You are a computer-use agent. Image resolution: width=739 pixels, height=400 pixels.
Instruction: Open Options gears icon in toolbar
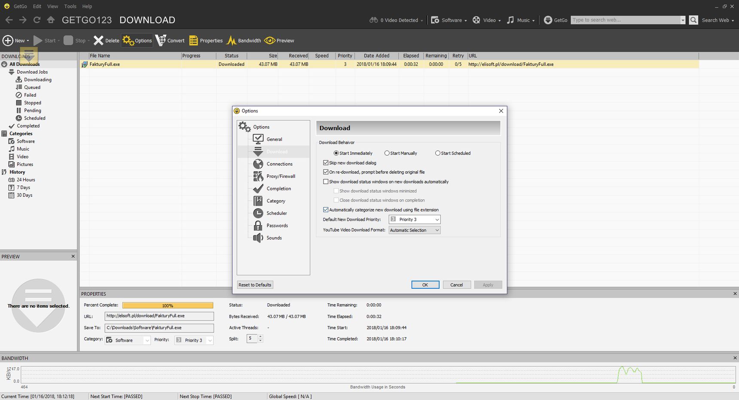coord(128,40)
